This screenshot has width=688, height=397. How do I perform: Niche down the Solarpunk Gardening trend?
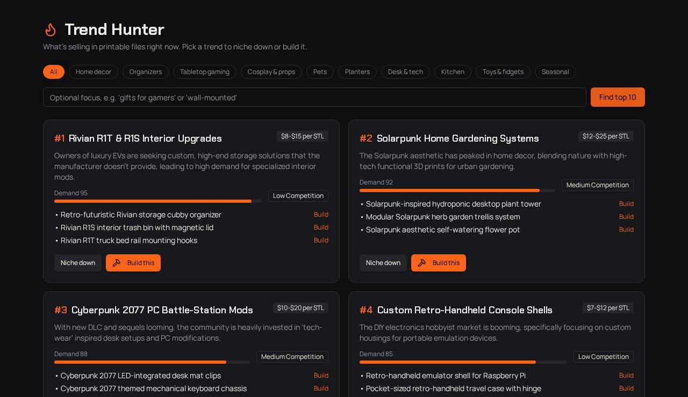click(383, 263)
